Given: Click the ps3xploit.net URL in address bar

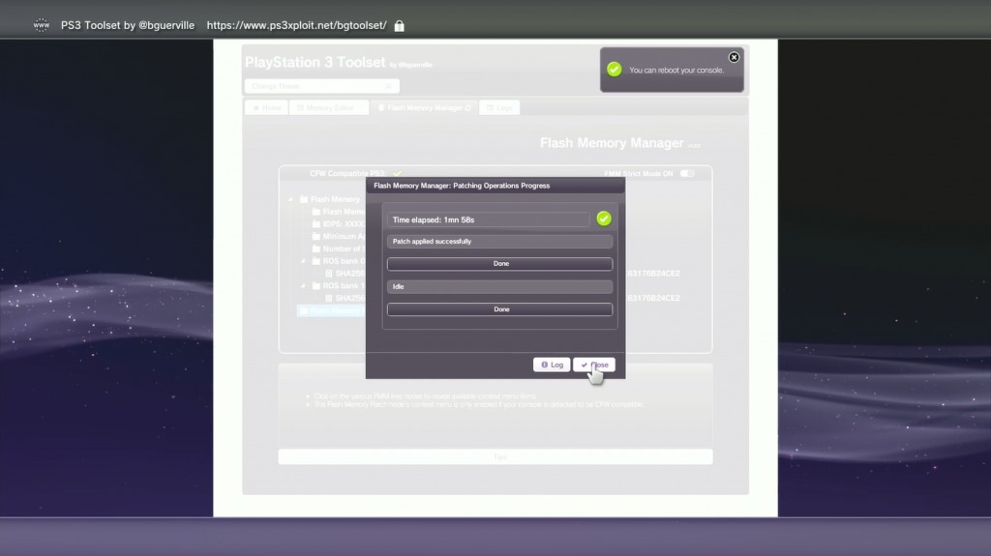Looking at the screenshot, I should point(296,25).
